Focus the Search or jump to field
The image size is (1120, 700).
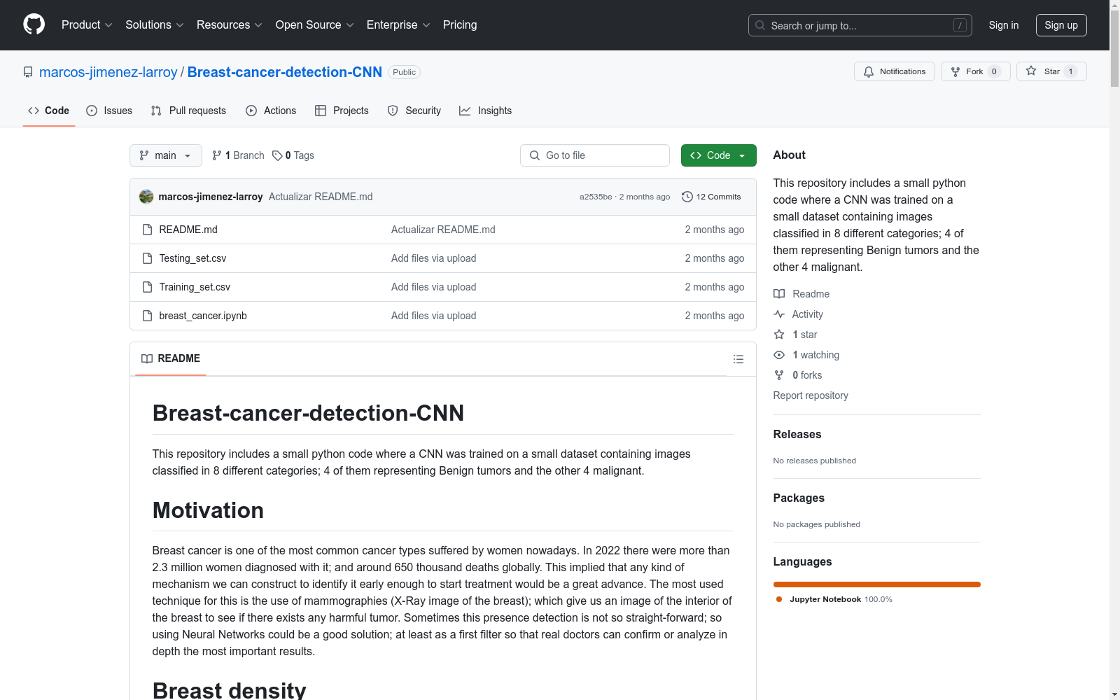tap(860, 25)
